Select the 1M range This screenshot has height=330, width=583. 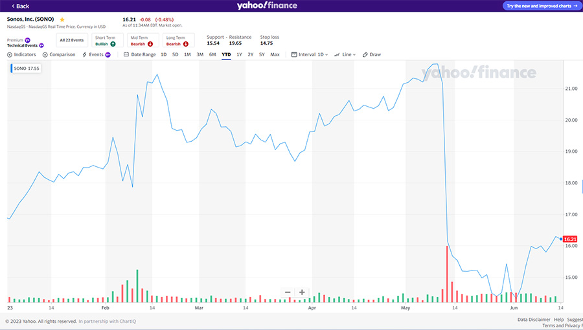(x=187, y=54)
